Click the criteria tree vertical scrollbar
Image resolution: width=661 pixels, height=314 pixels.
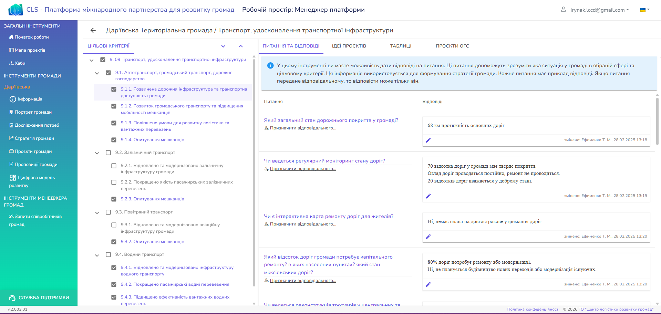254,172
